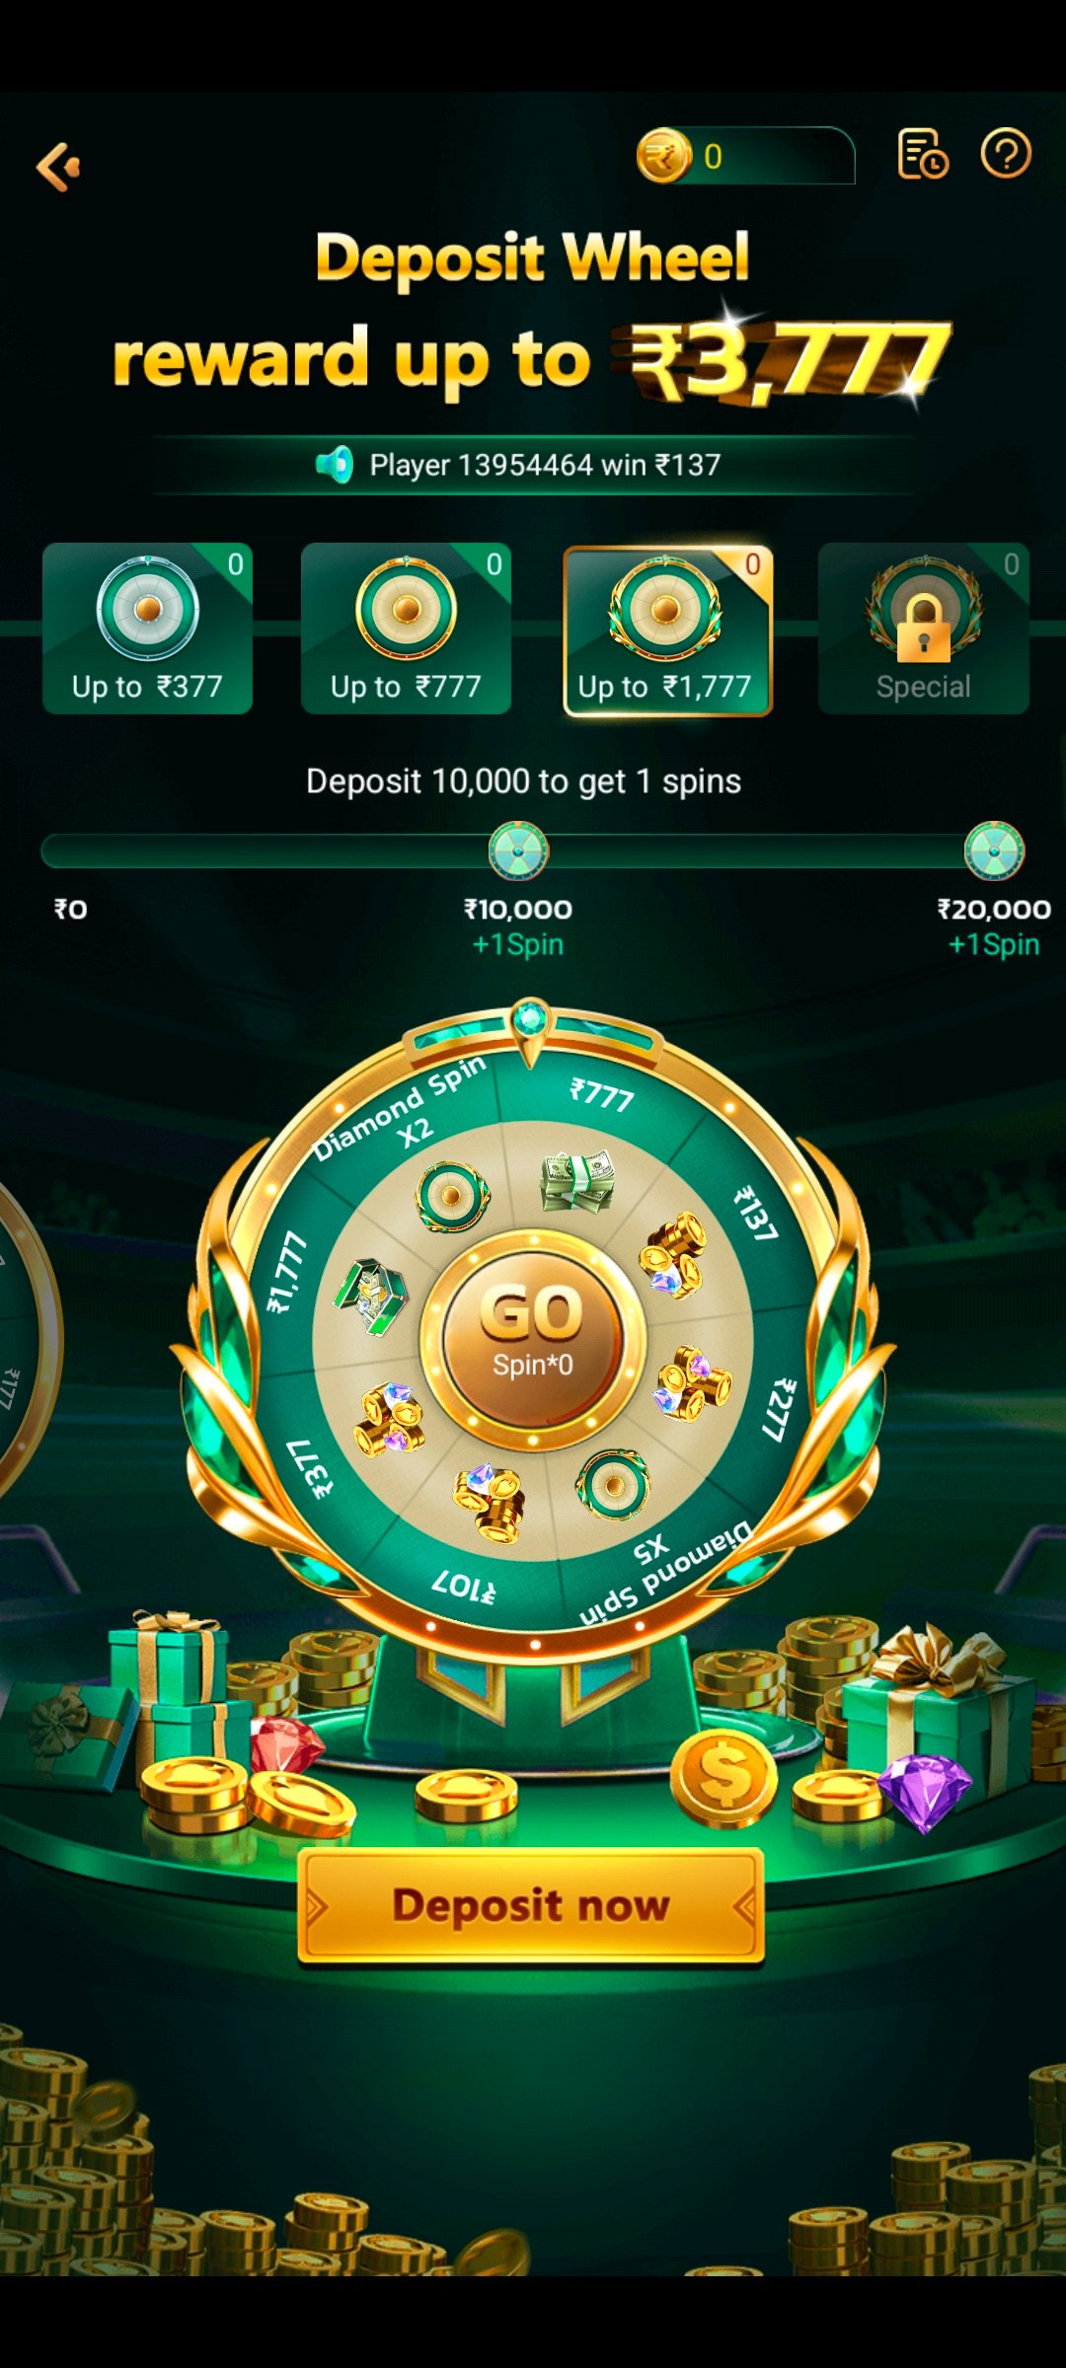This screenshot has width=1066, height=2368.
Task: Select the Up to ₹777 wheel
Action: tap(406, 629)
